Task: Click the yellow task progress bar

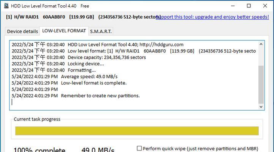Action: pyautogui.click(x=137, y=131)
